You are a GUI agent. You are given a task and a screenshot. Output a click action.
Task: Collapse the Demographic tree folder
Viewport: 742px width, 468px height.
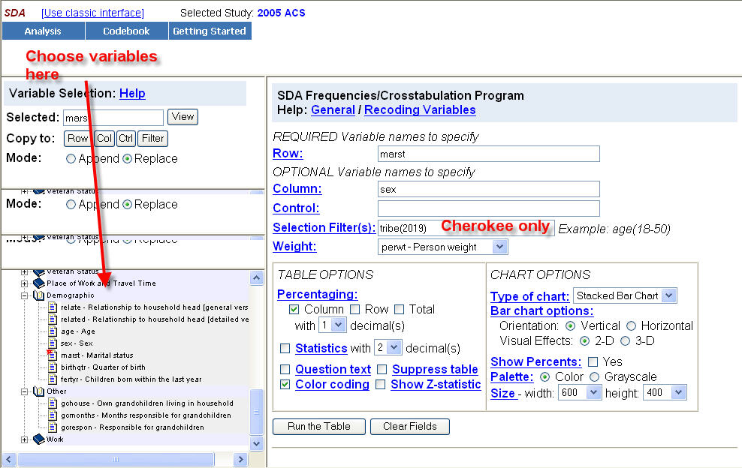click(25, 295)
